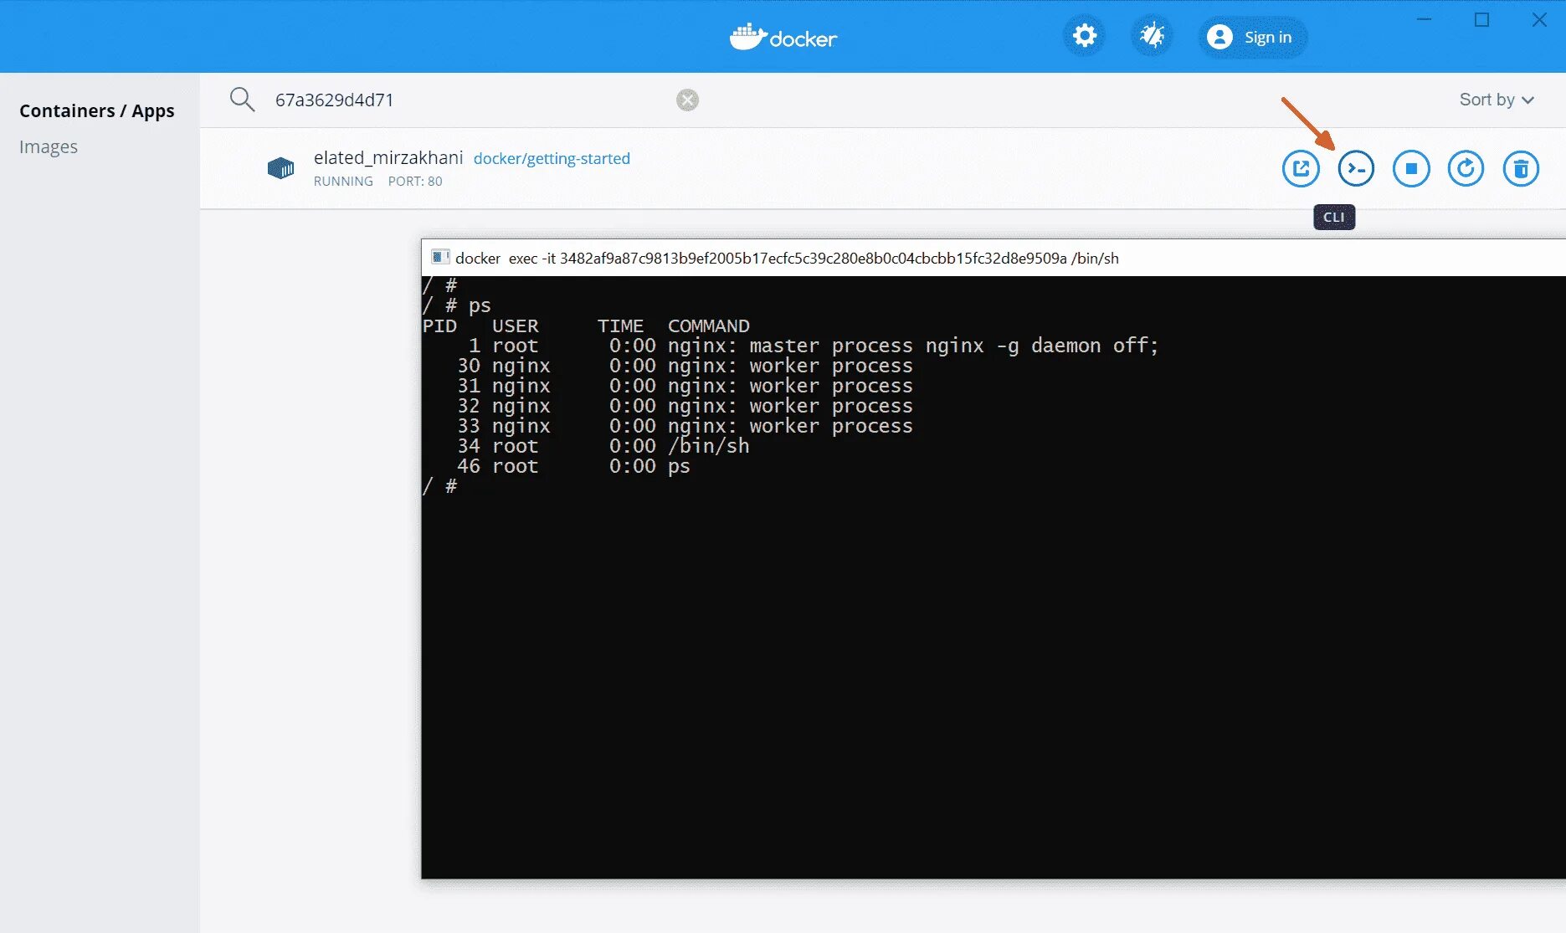Click the search magnifier icon
The image size is (1566, 933).
242,100
